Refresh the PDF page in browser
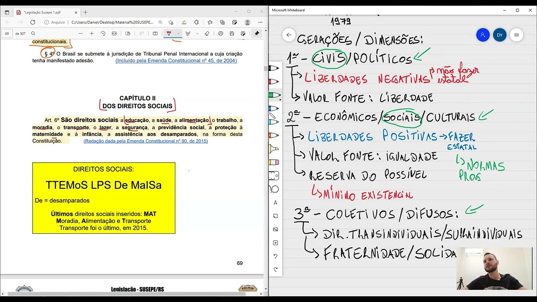 tap(33, 22)
